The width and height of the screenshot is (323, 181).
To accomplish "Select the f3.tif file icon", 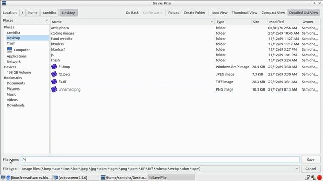I will [54, 82].
